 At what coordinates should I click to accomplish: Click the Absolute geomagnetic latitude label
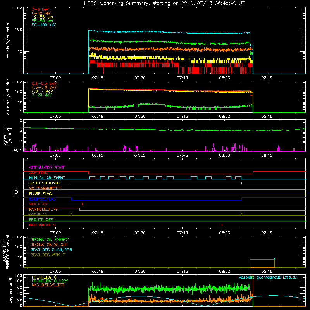(x=268, y=277)
